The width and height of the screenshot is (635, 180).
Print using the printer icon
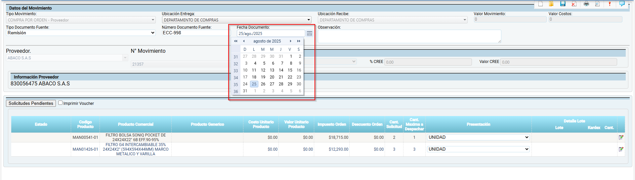586,4
